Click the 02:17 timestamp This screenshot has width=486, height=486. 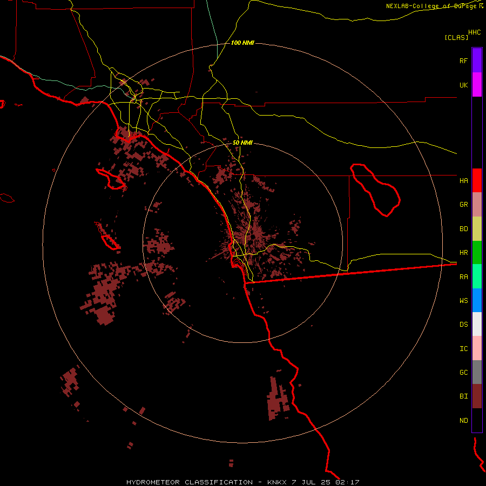(x=347, y=482)
